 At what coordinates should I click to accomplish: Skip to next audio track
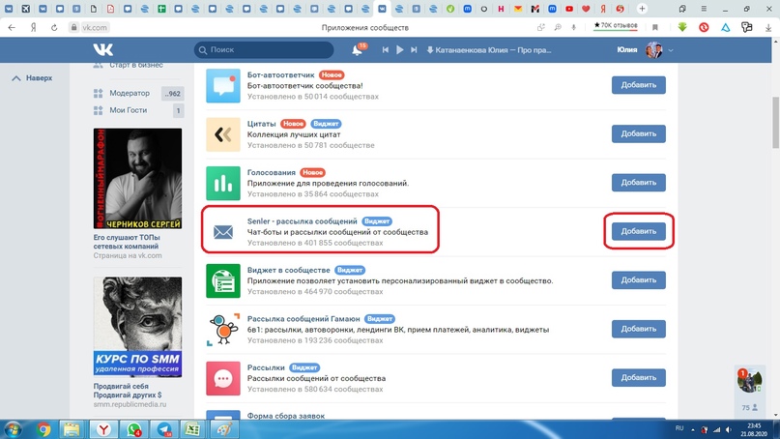414,49
